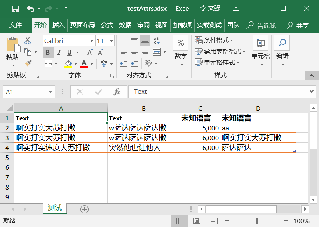
Task: Click the Save icon in title bar
Action: click(15, 9)
